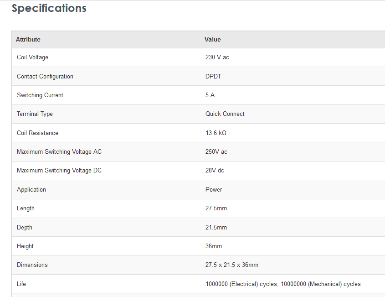Click the Terminal Type attribute label

pos(35,114)
